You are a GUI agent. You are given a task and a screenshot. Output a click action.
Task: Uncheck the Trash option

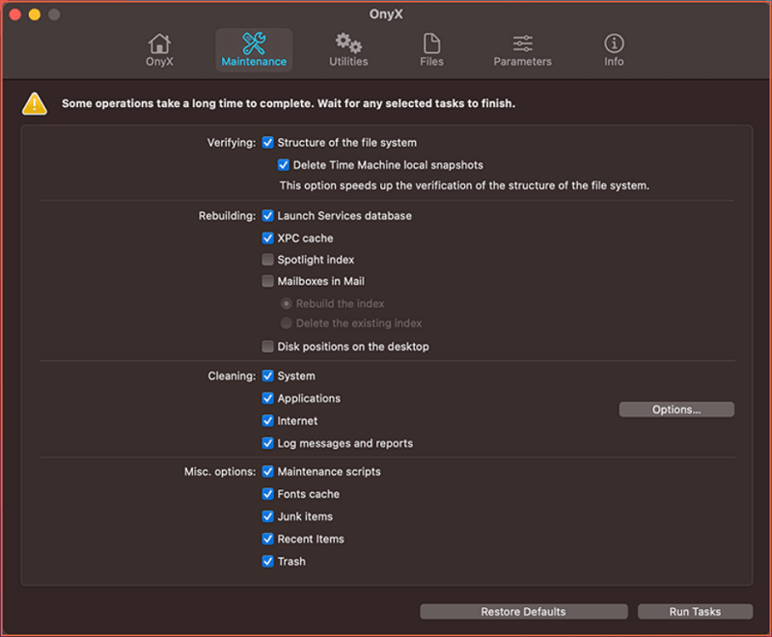click(268, 561)
